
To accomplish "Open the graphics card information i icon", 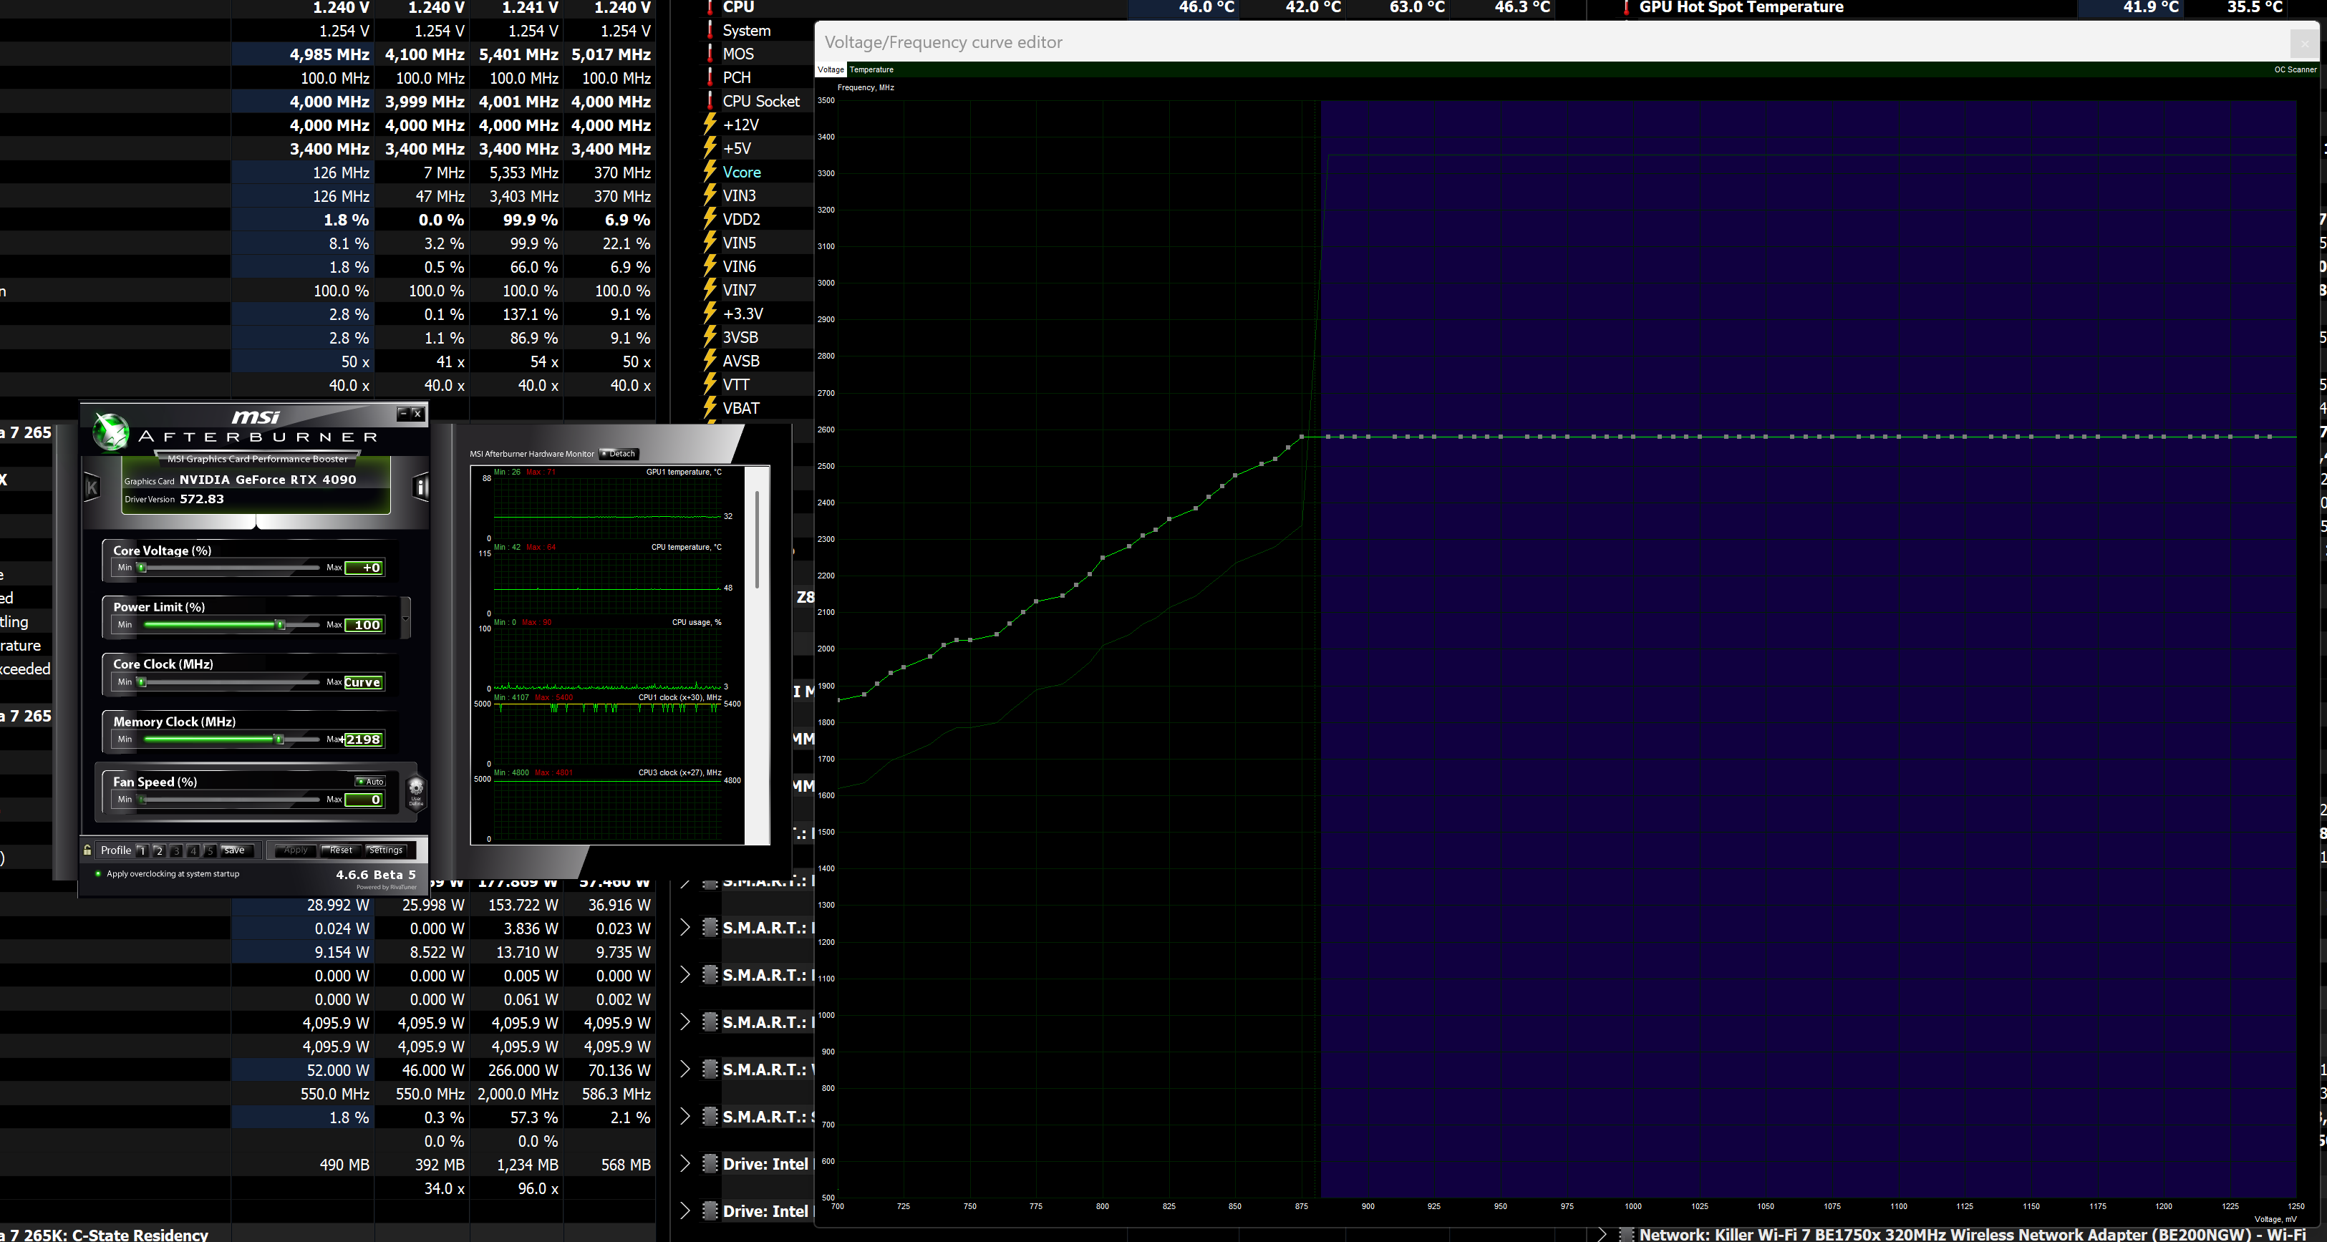I will [x=420, y=487].
